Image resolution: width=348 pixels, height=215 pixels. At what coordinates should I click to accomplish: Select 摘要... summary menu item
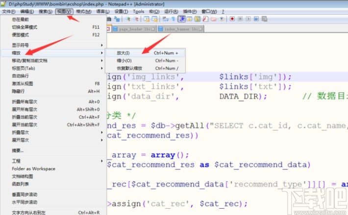coord(54,150)
